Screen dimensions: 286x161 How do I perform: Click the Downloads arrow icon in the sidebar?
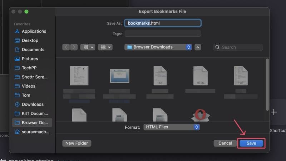(17, 104)
